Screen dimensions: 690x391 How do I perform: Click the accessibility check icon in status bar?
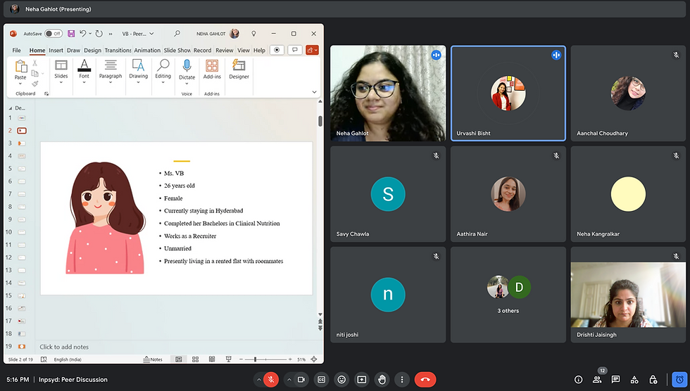[44, 359]
